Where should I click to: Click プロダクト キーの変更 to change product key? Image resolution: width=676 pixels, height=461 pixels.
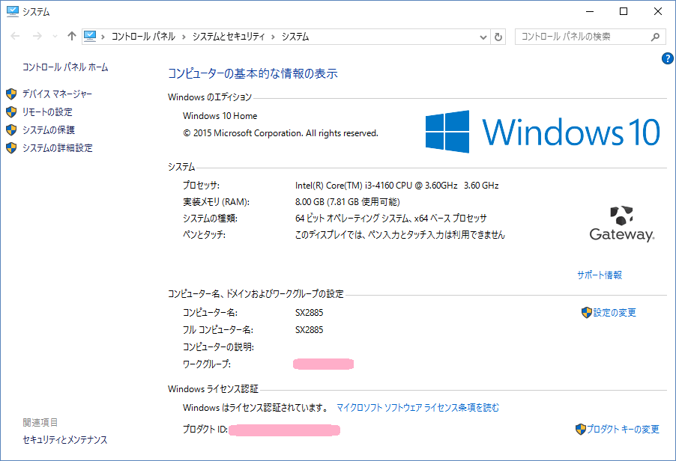click(623, 429)
